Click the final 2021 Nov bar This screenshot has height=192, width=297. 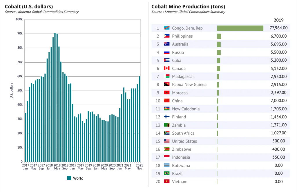click(140, 119)
